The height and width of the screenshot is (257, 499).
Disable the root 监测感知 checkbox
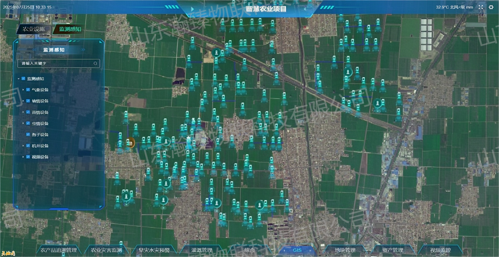23,78
